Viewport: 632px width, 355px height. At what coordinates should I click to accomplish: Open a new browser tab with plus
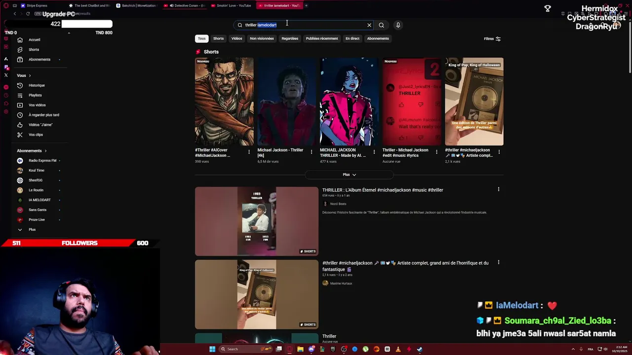(306, 5)
